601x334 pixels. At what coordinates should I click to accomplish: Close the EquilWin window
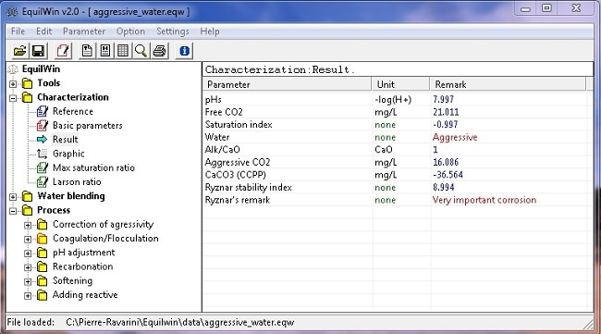576,8
